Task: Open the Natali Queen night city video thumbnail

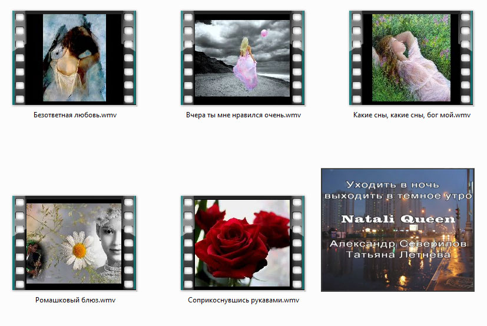Action: 397,230
